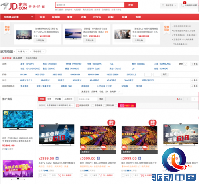Screen dimensions: 199x184
Task: Click 立即抢购 for the ¥2899.00 LG TV
Action: [139, 40]
